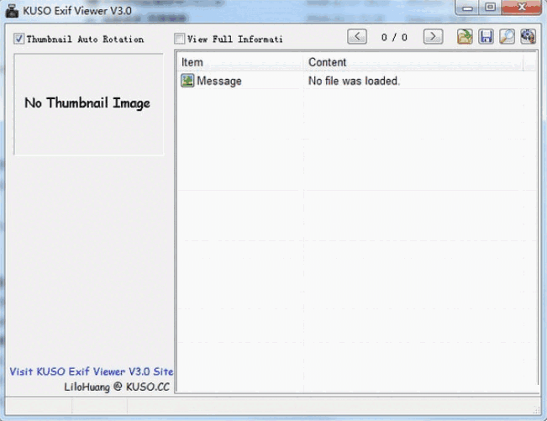Image resolution: width=547 pixels, height=421 pixels.
Task: Click 'No file was loaded.' cell
Action: click(x=354, y=81)
